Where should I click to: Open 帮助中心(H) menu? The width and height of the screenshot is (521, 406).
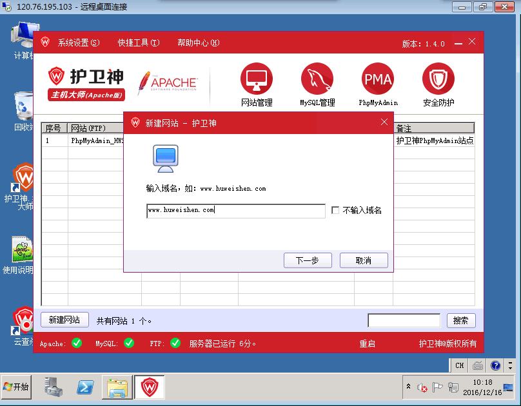(199, 43)
